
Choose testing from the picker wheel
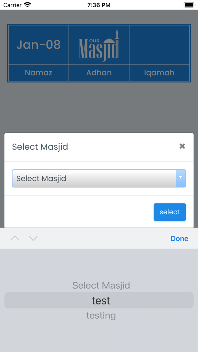[101, 315]
